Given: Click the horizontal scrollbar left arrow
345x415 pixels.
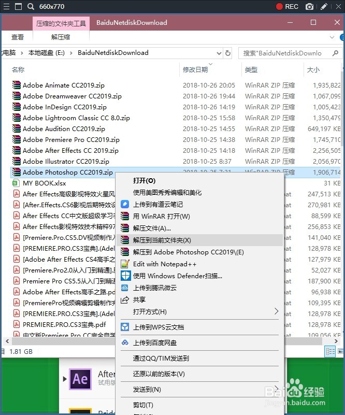Looking at the screenshot, I should [7, 341].
